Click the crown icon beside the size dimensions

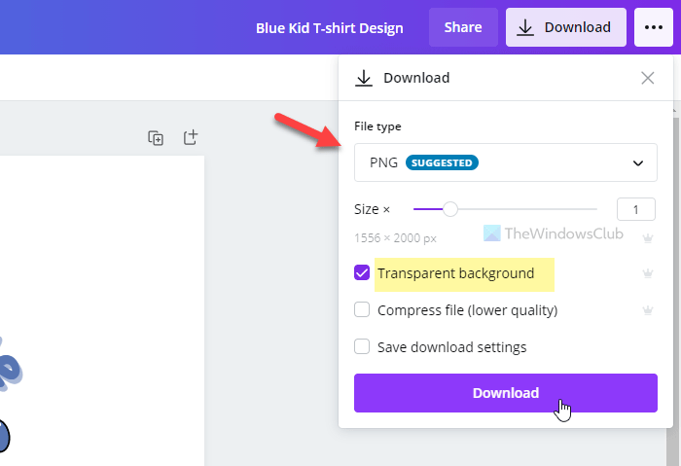pyautogui.click(x=647, y=237)
